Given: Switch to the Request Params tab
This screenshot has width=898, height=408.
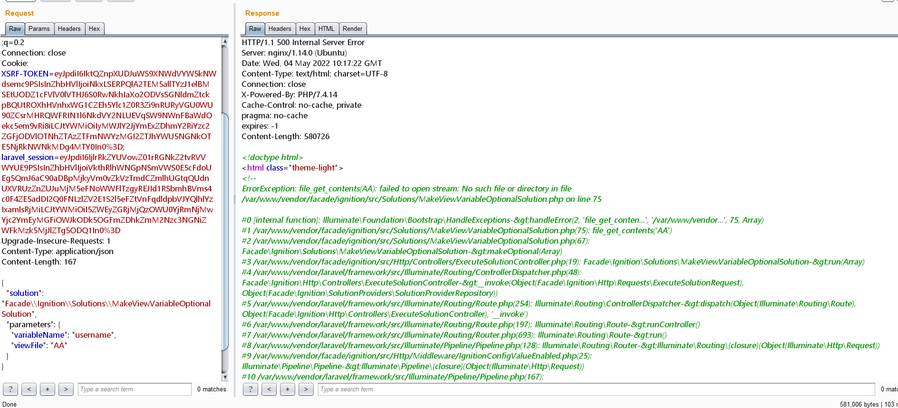Looking at the screenshot, I should [x=39, y=29].
